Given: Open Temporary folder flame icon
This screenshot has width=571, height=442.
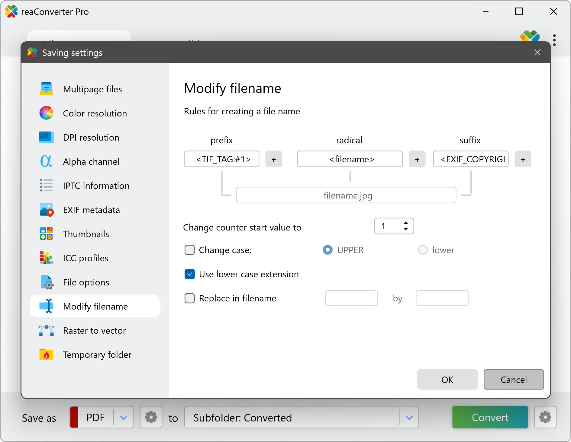Looking at the screenshot, I should (x=46, y=355).
